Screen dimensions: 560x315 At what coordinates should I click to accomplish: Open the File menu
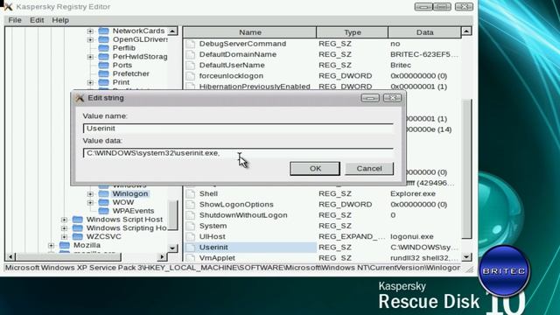[x=15, y=20]
